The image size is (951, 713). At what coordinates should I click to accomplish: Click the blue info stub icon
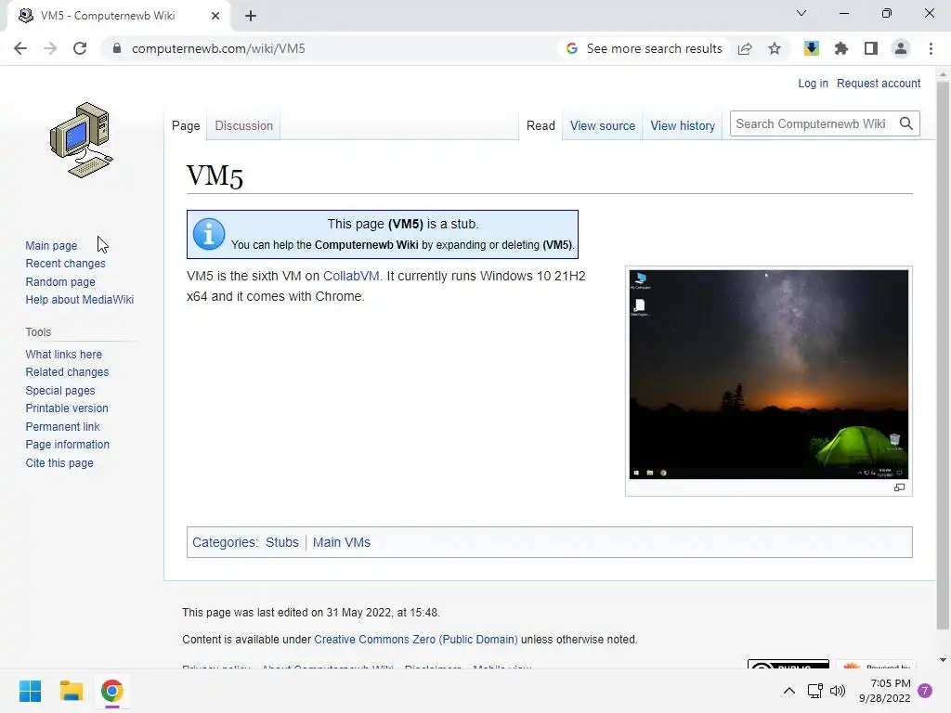point(209,234)
